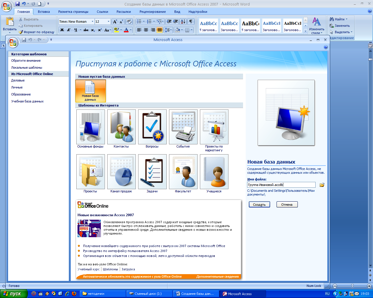The height and width of the screenshot is (298, 373).
Task: Click the zoom in plus button
Action: 369,286
